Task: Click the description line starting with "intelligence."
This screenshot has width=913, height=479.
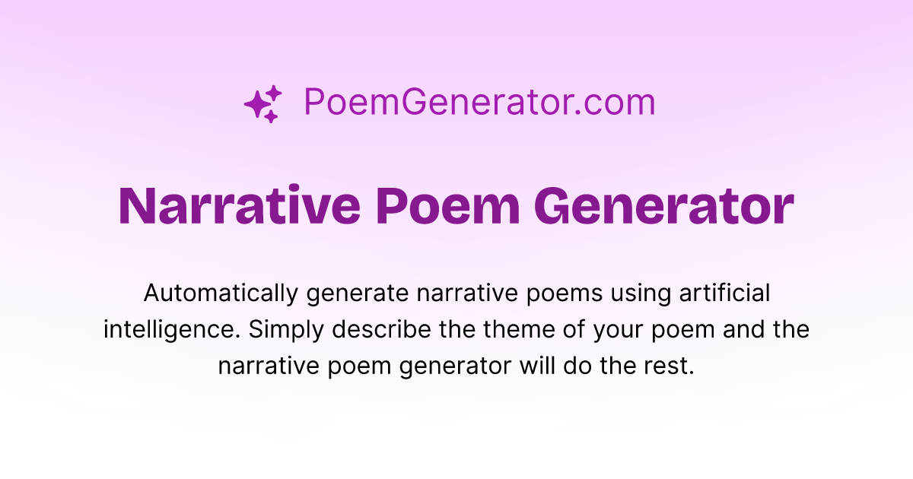Action: coord(456,330)
